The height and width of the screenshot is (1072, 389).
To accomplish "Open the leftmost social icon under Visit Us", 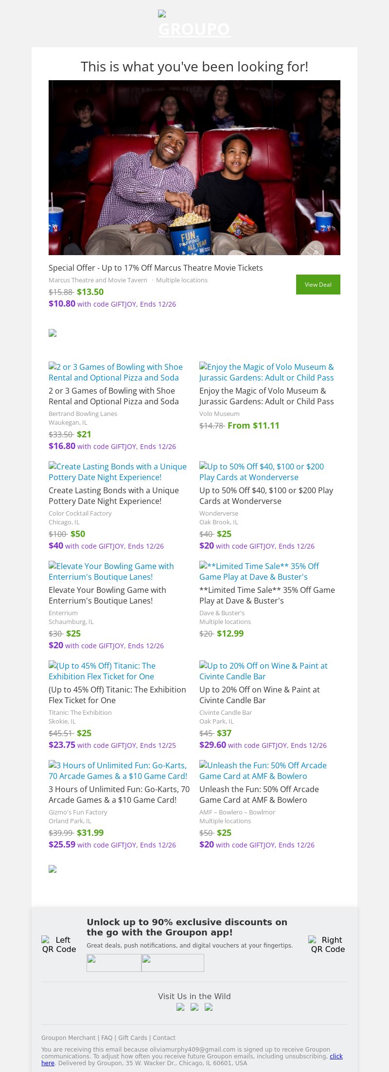I will click(180, 1007).
